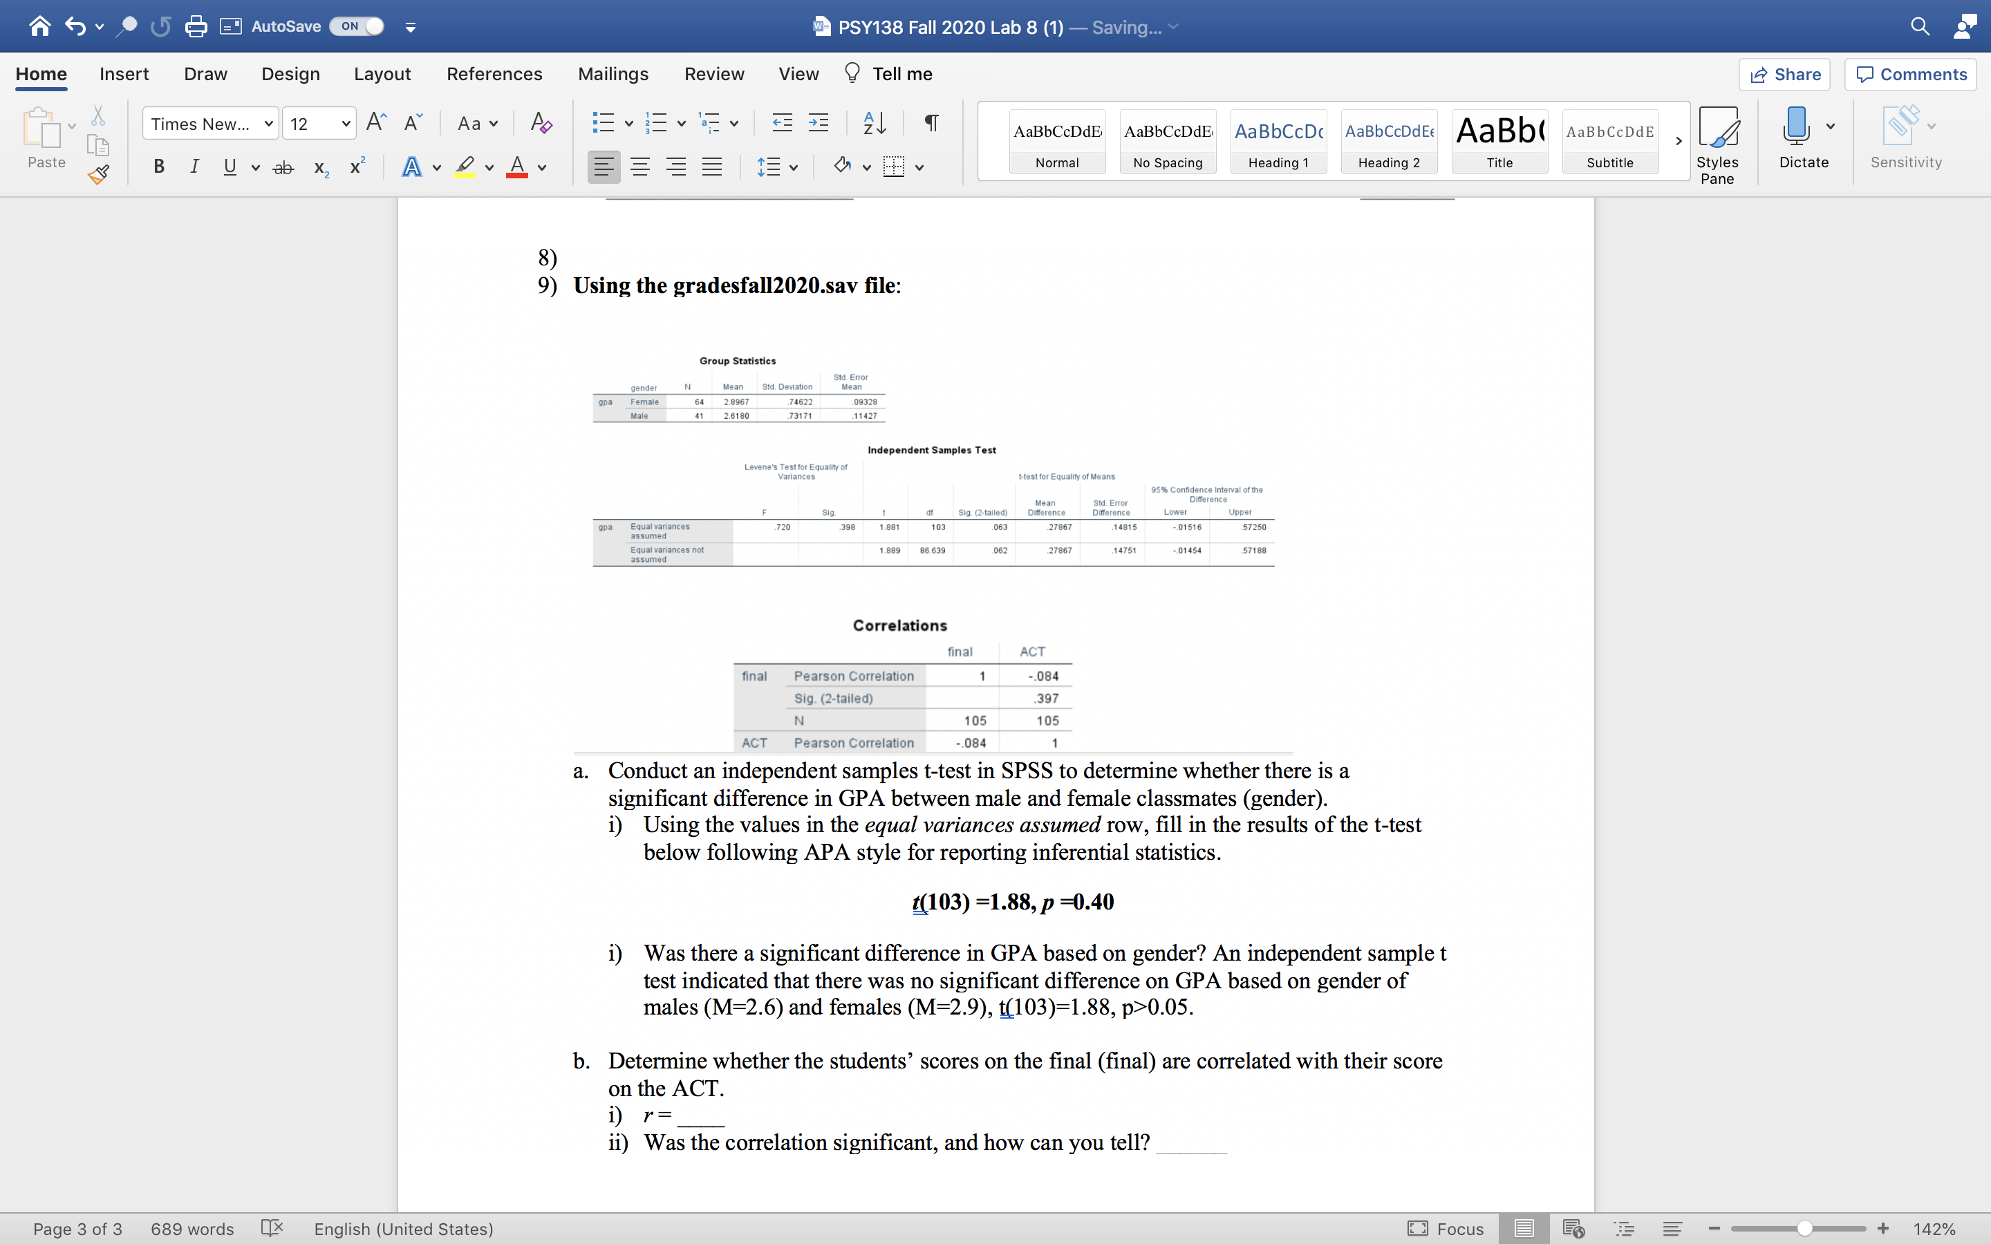
Task: Click the Comments button
Action: [1909, 74]
